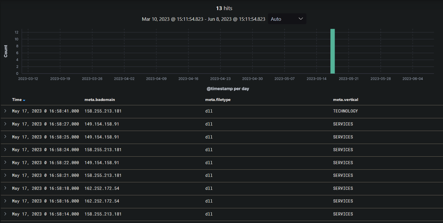The height and width of the screenshot is (223, 443).
Task: Expand the 16:58:41.000 row details
Action: (x=5, y=111)
